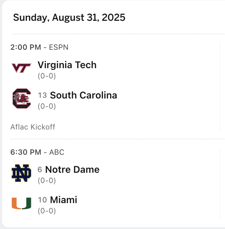Viewport: 225px width, 229px height.
Task: Open the Miami team link
Action: [x=64, y=200]
